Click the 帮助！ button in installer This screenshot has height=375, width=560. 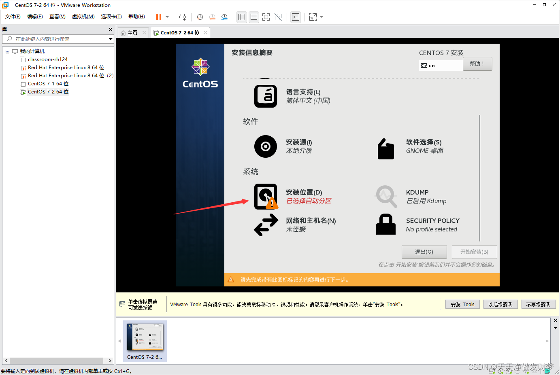[x=477, y=64]
